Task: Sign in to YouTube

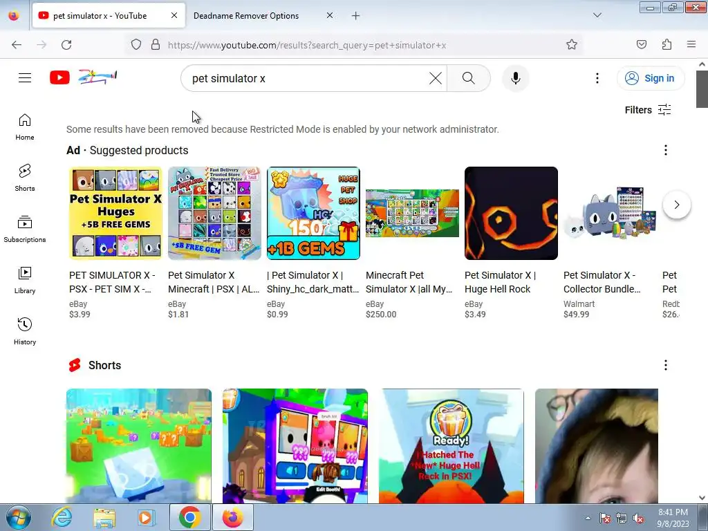Action: pyautogui.click(x=650, y=78)
